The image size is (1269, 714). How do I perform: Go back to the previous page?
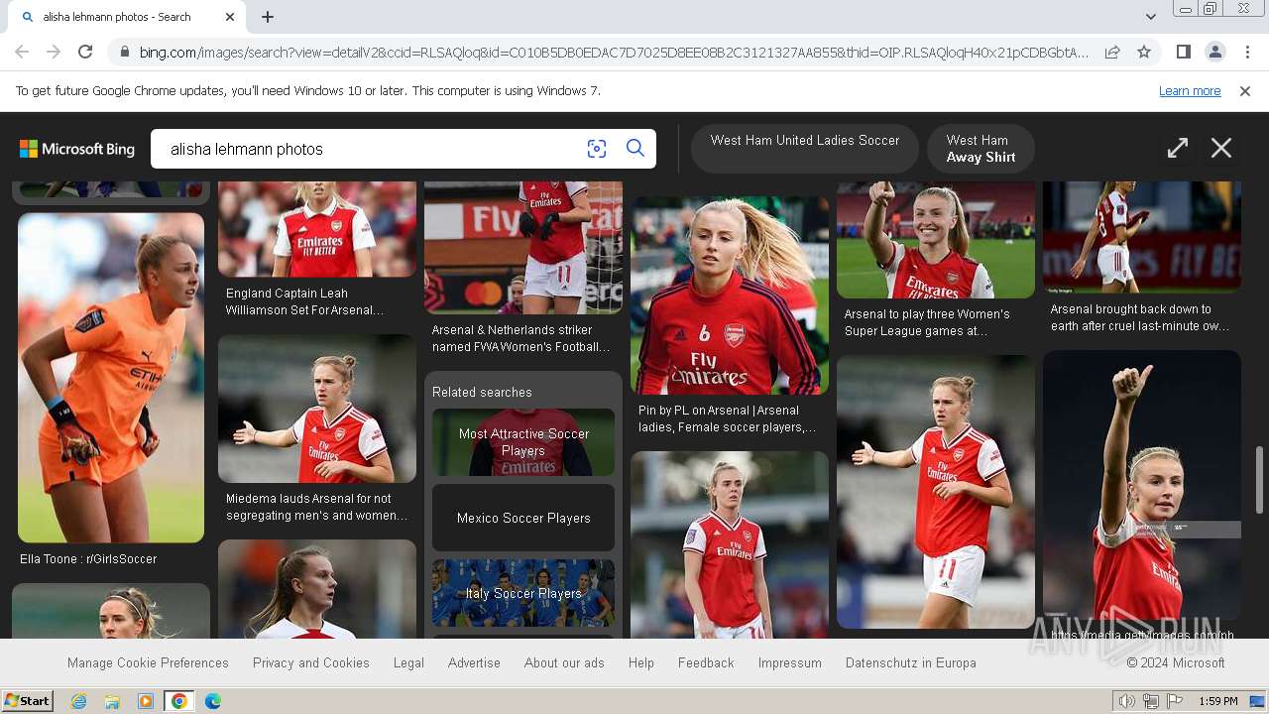pyautogui.click(x=22, y=52)
